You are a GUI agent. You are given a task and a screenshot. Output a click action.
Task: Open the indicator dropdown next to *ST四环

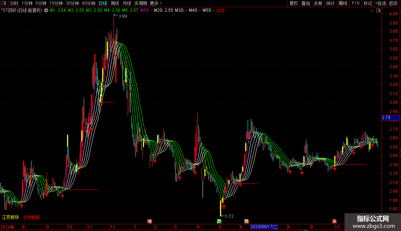pos(46,11)
